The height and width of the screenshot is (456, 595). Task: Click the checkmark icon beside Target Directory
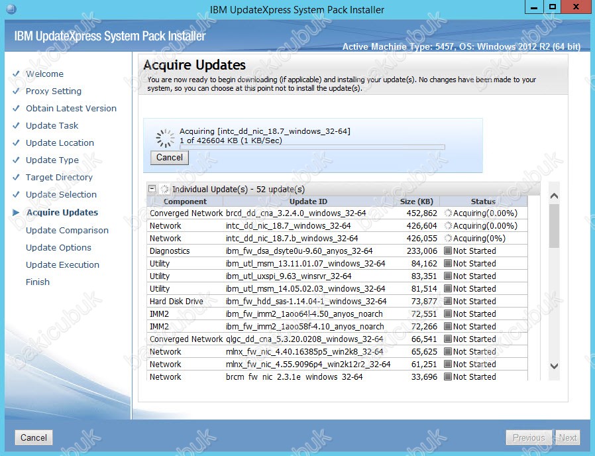[x=16, y=178]
